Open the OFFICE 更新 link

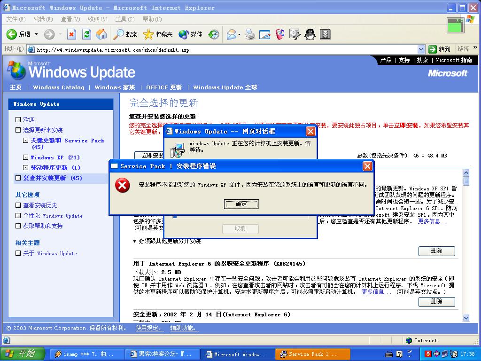(x=164, y=87)
